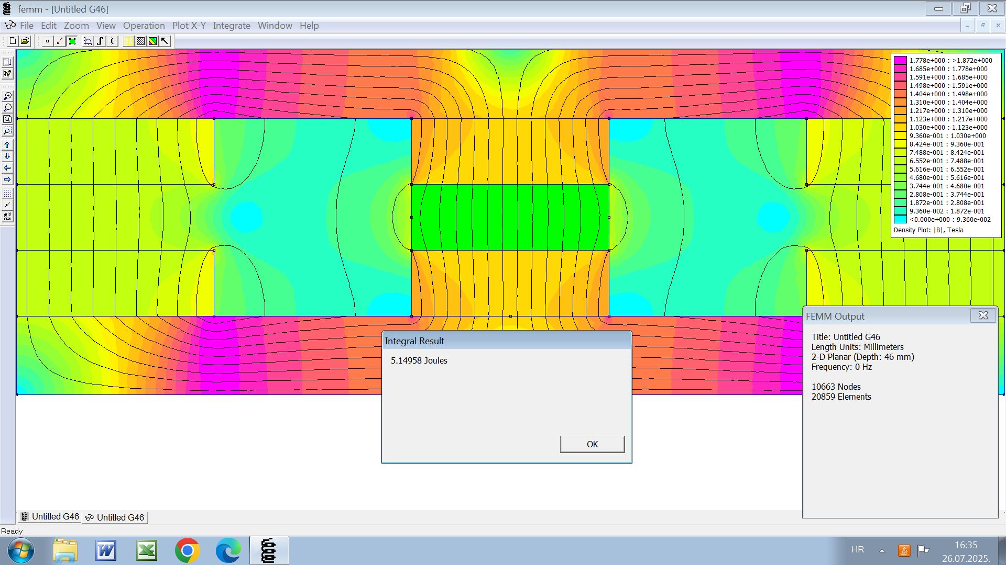The height and width of the screenshot is (565, 1006).
Task: Toggle snap to grid button
Action: tap(7, 205)
